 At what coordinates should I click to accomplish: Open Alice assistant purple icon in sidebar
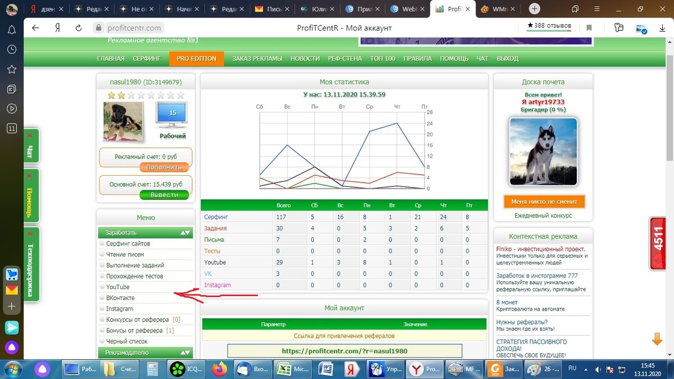[12, 347]
